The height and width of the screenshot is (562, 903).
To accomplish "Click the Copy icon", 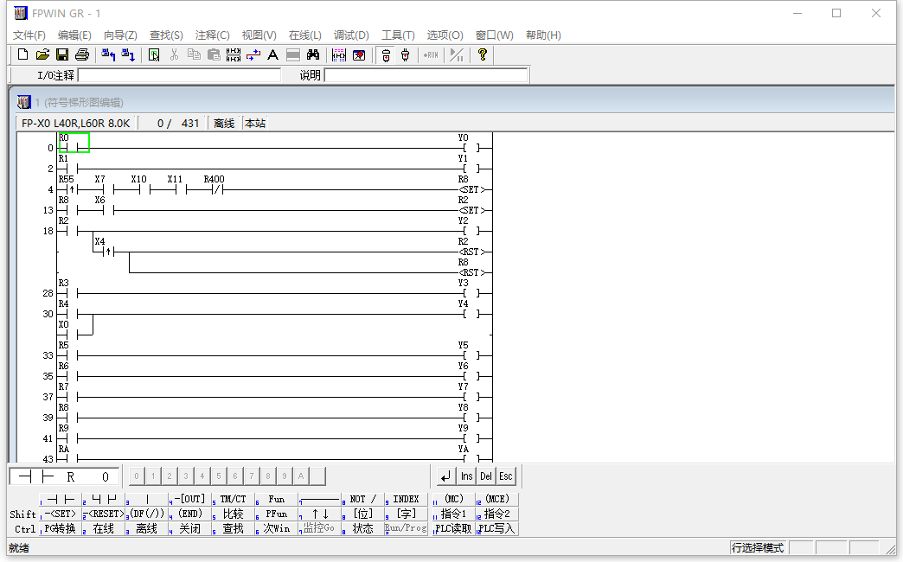I will 194,54.
